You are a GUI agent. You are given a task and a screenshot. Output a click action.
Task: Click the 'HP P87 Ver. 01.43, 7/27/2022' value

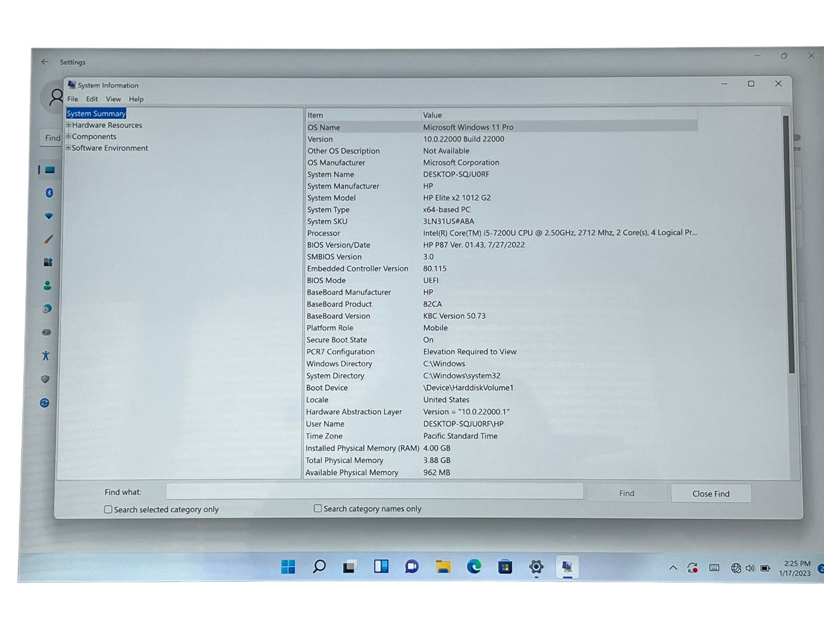click(x=474, y=245)
